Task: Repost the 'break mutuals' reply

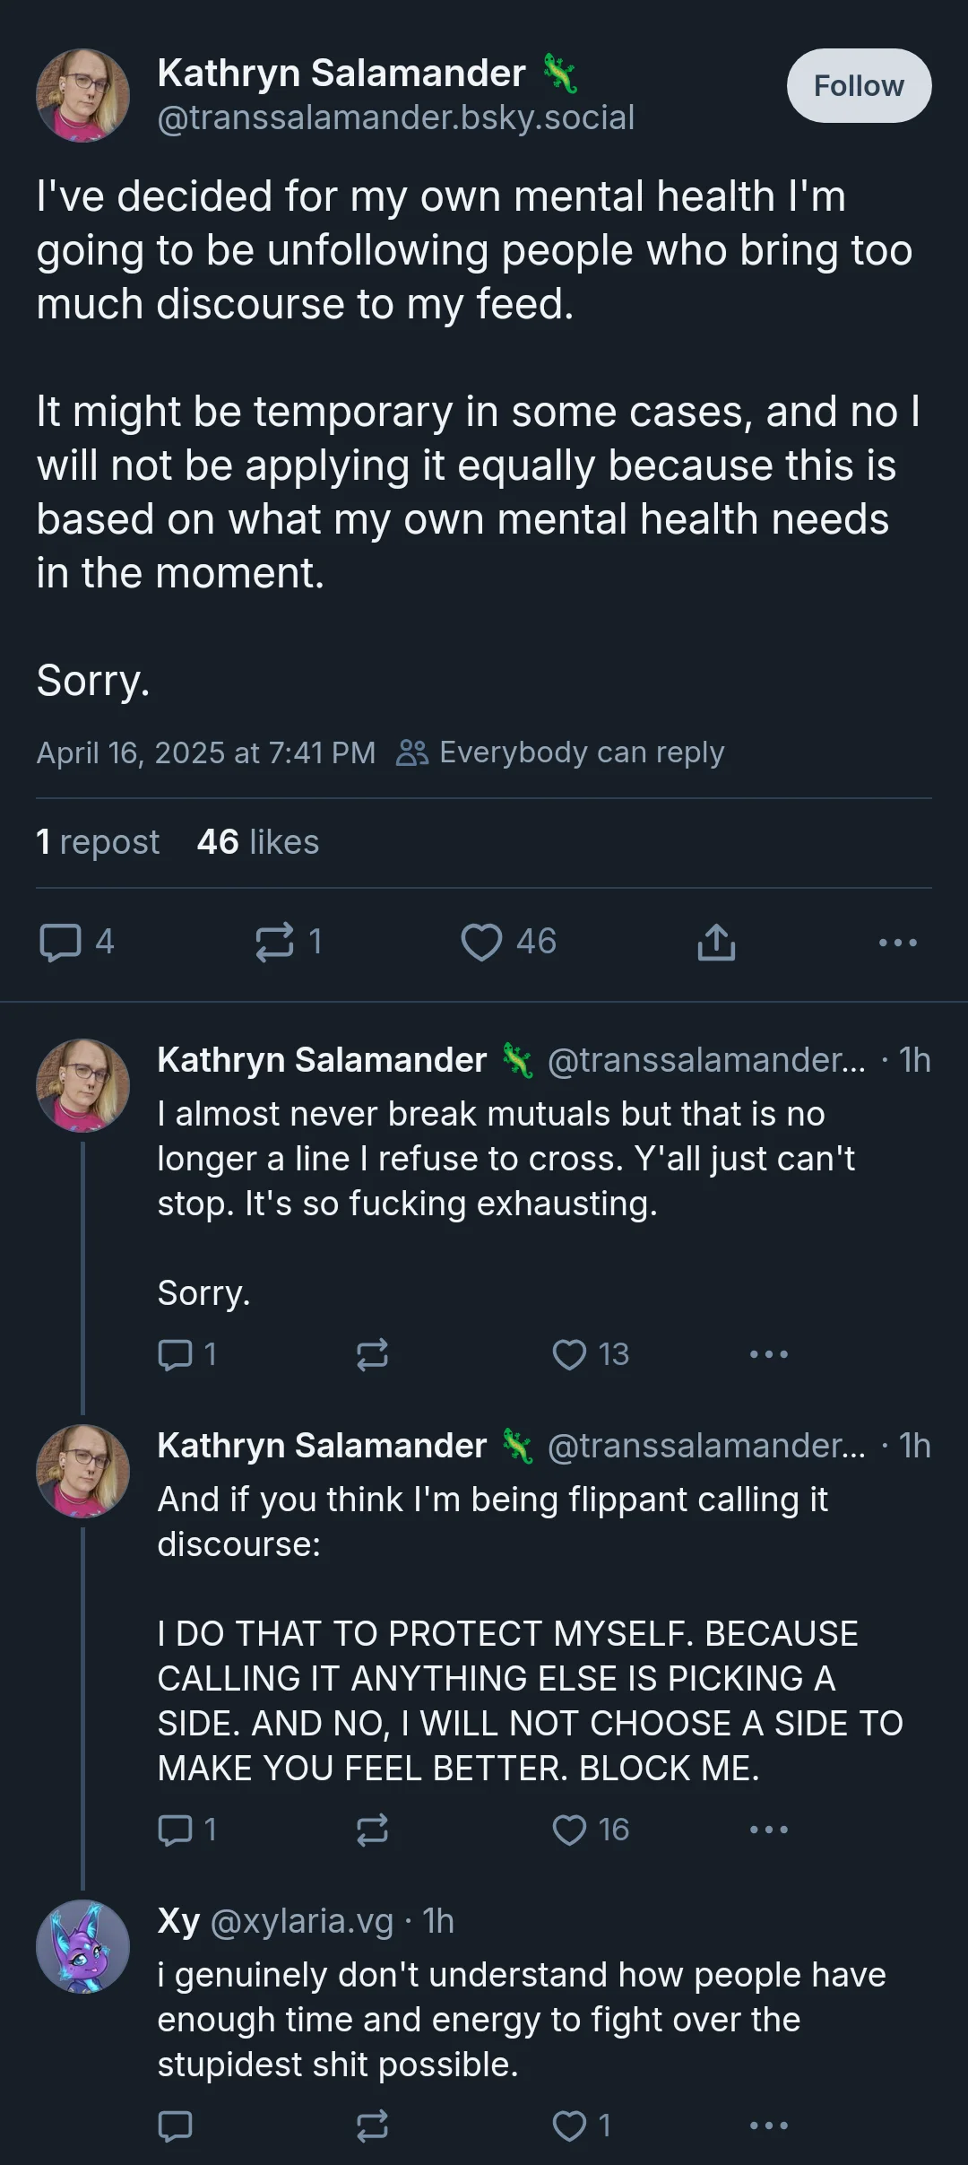Action: pos(372,1354)
